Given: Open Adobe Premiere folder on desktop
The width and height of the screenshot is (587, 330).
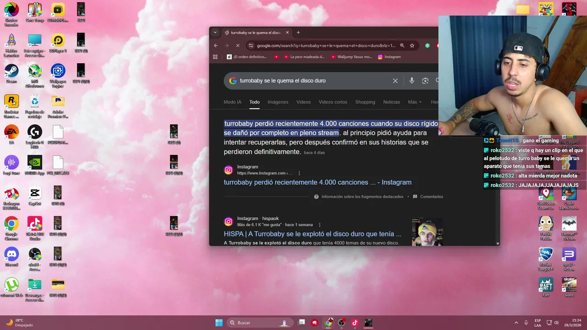Looking at the screenshot, I should click(58, 105).
